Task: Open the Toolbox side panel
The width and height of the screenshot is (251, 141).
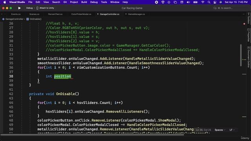Action: (248, 18)
